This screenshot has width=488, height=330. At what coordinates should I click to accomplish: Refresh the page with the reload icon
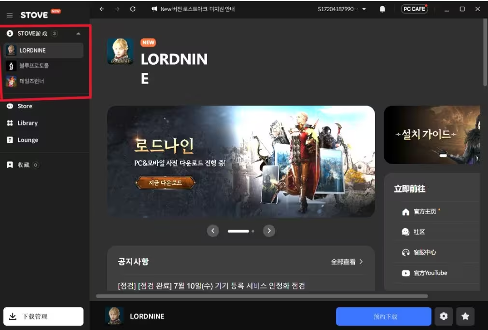click(133, 9)
